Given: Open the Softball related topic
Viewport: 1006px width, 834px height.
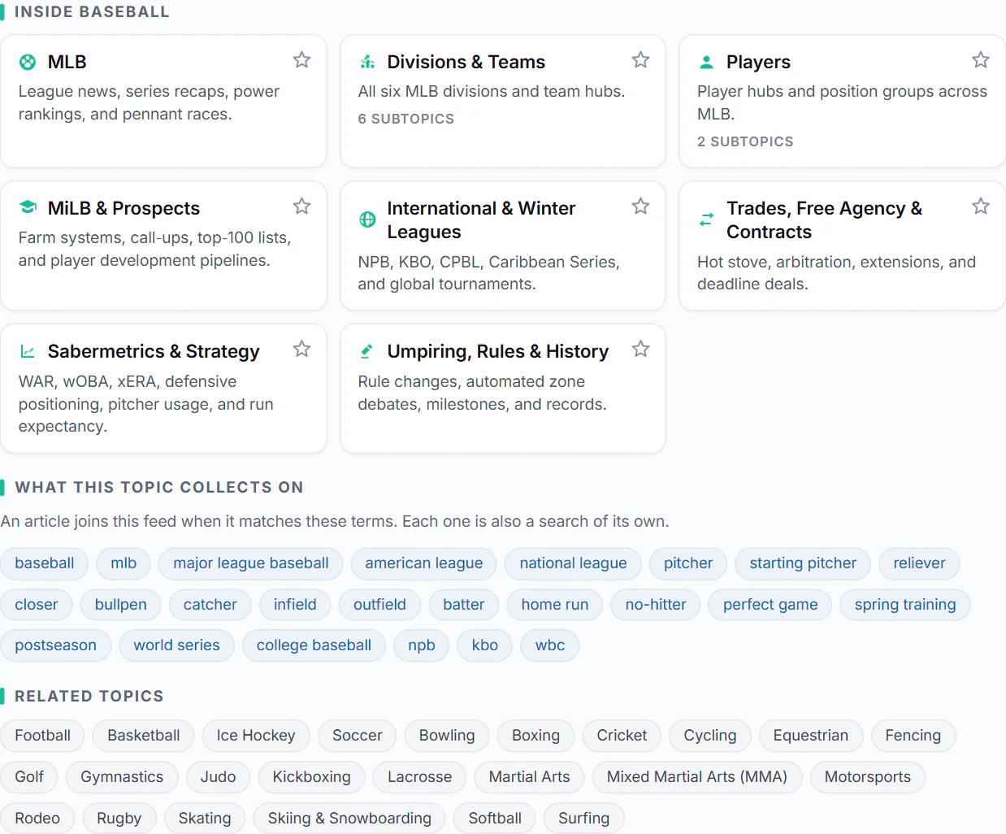Looking at the screenshot, I should pyautogui.click(x=495, y=819).
